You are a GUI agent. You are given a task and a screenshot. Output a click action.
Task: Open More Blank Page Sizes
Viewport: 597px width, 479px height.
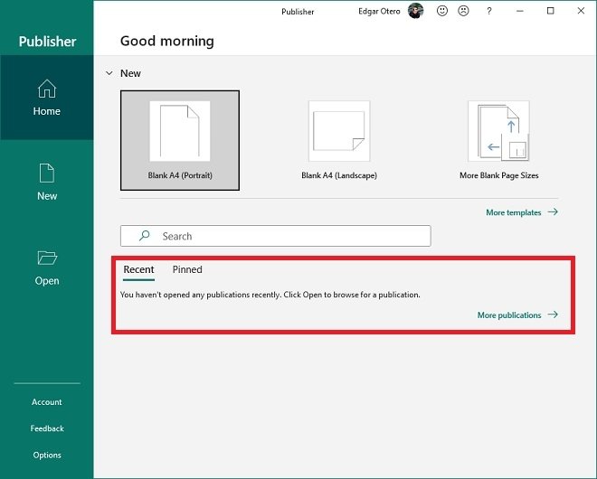pyautogui.click(x=498, y=140)
